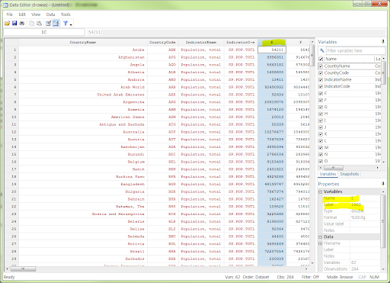Uncheck variable K checkbox
The width and height of the screenshot is (390, 283).
pyautogui.click(x=321, y=134)
